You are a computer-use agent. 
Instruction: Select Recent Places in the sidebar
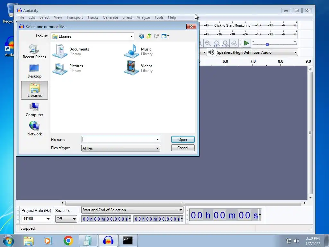pos(34,52)
